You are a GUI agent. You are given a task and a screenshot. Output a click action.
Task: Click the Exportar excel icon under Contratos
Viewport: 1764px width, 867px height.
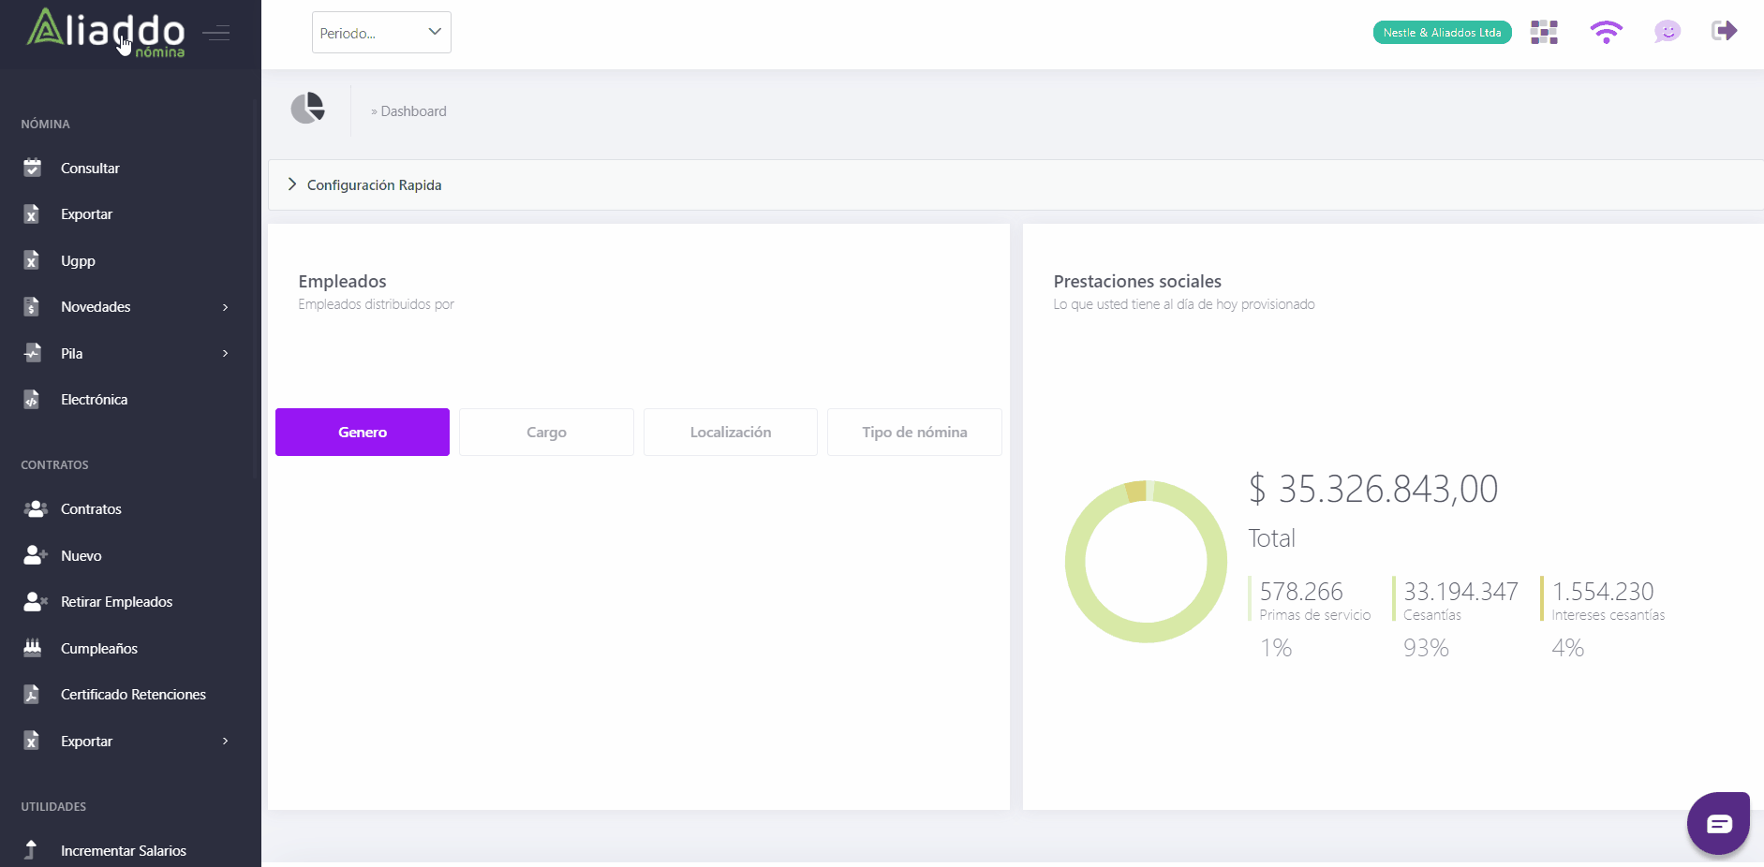tap(32, 741)
